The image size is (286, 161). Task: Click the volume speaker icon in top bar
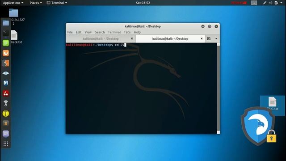click(270, 3)
